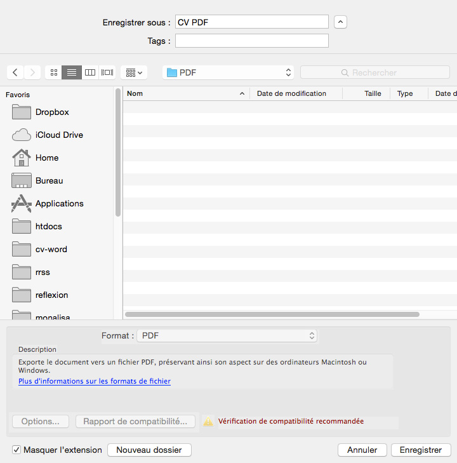This screenshot has height=463, width=457.
Task: Save with the Enregistrer button
Action: 421,450
